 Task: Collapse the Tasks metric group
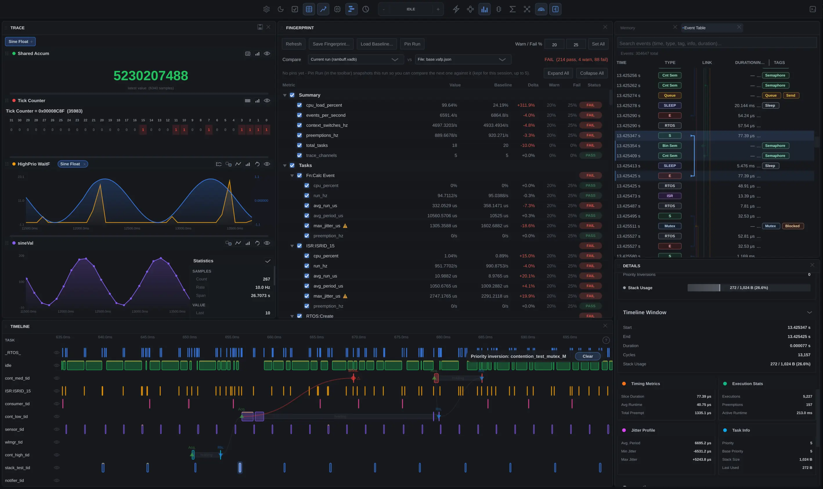point(285,166)
